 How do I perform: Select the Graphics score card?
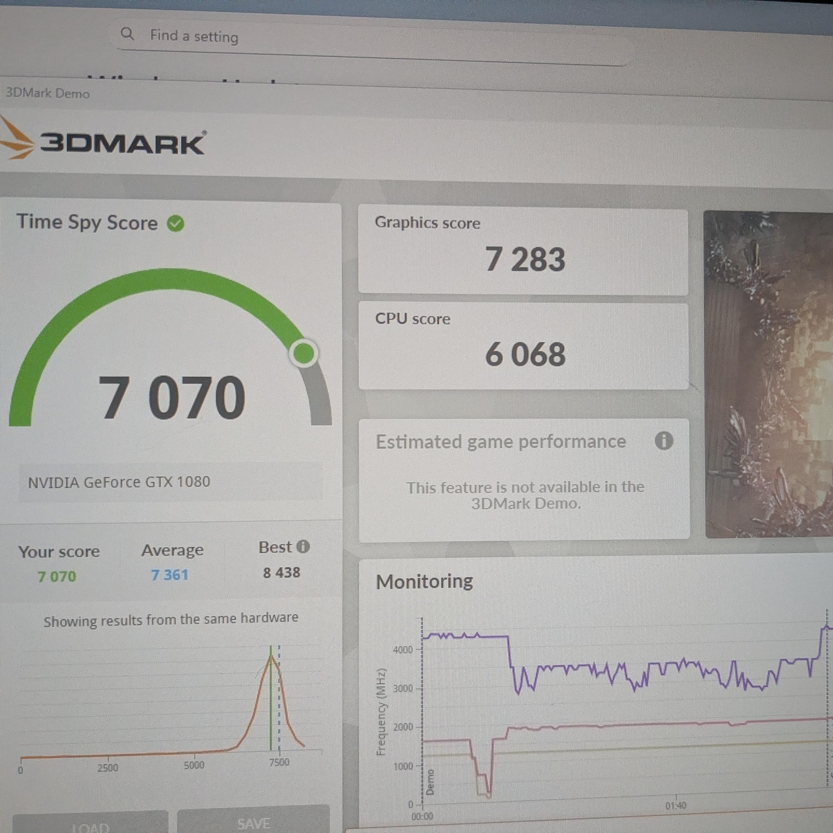[x=523, y=252]
